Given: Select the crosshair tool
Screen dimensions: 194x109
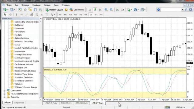Looking at the screenshot, I should coord(10,15).
